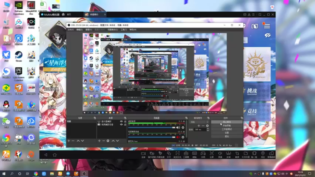
Task: Open OBS Help menu
Action: coord(133,30)
